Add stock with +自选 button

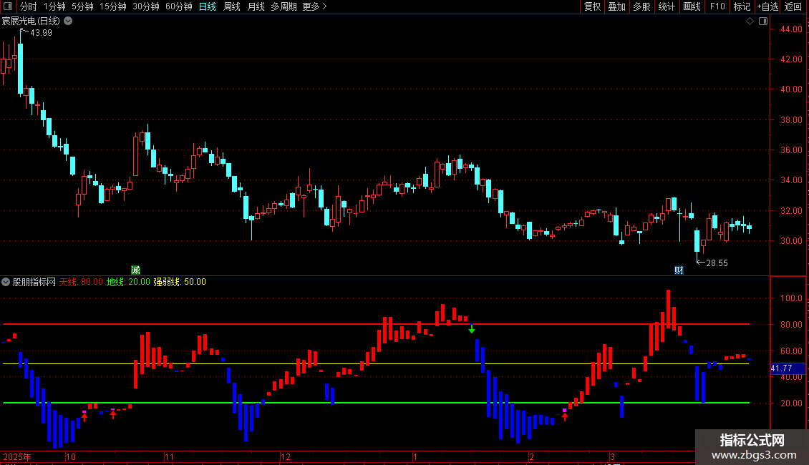point(767,6)
